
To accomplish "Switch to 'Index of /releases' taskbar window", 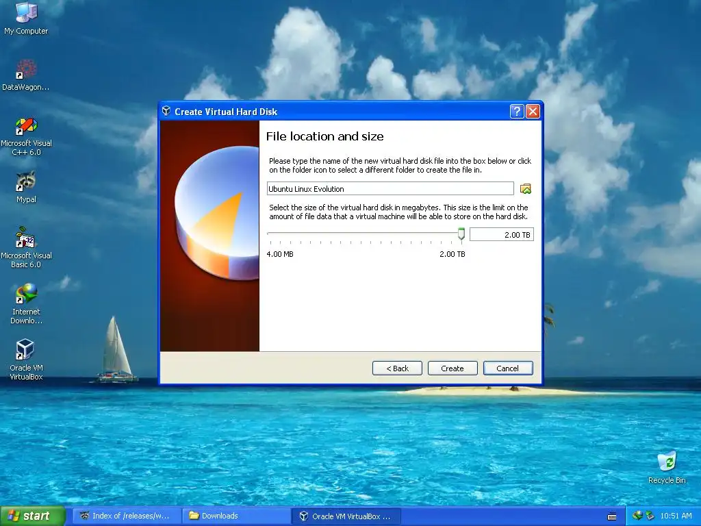I will [x=127, y=516].
